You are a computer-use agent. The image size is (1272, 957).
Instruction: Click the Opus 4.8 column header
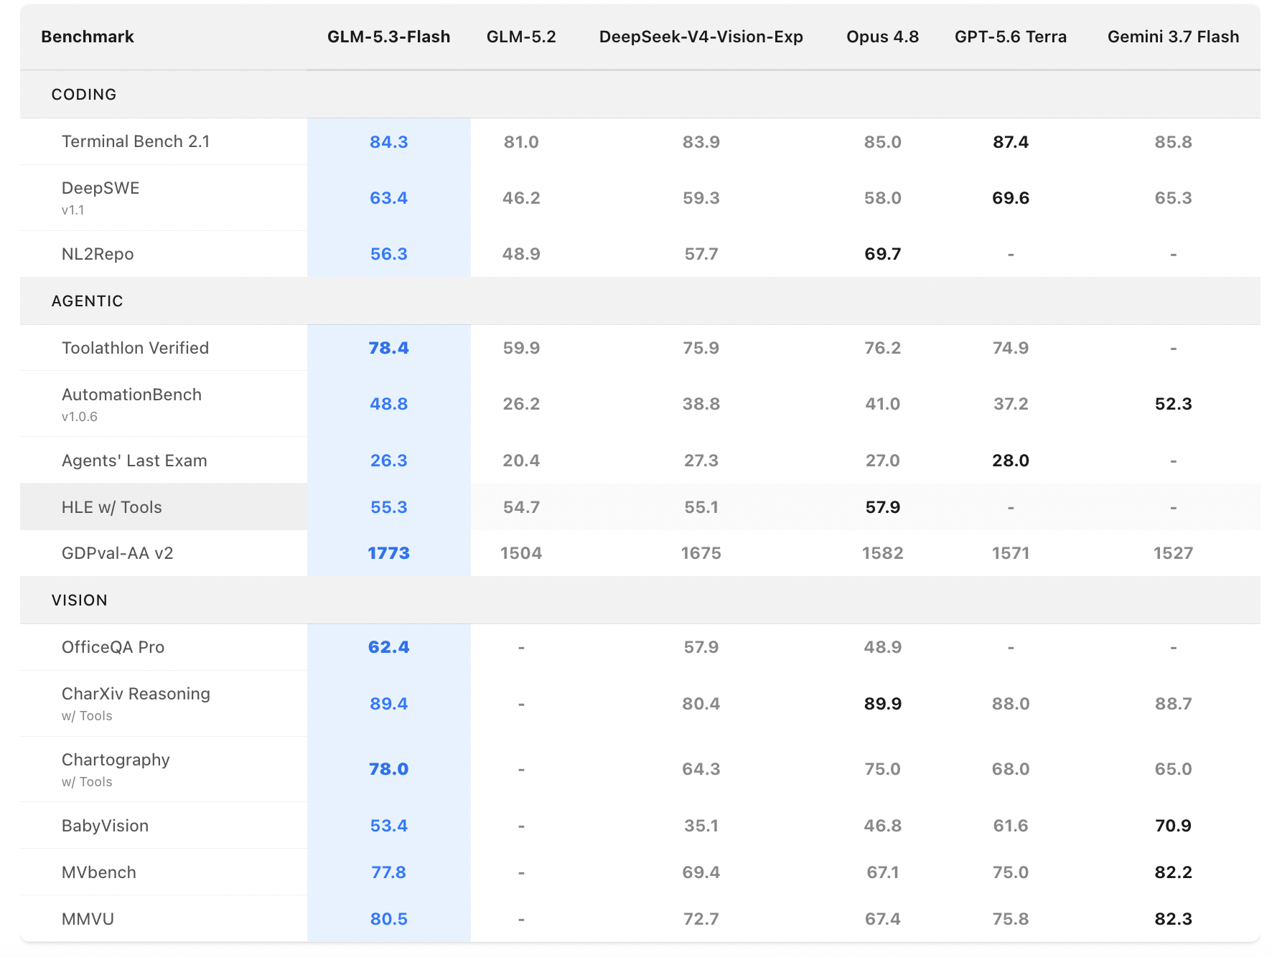tap(882, 37)
